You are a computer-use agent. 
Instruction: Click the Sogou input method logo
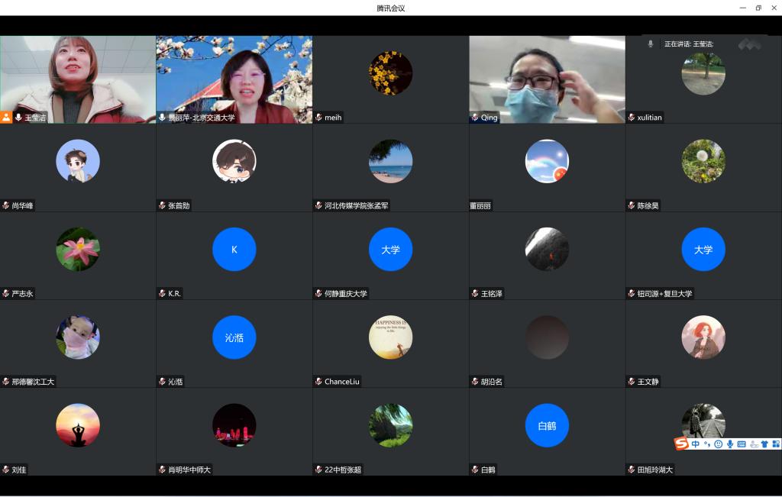click(681, 444)
